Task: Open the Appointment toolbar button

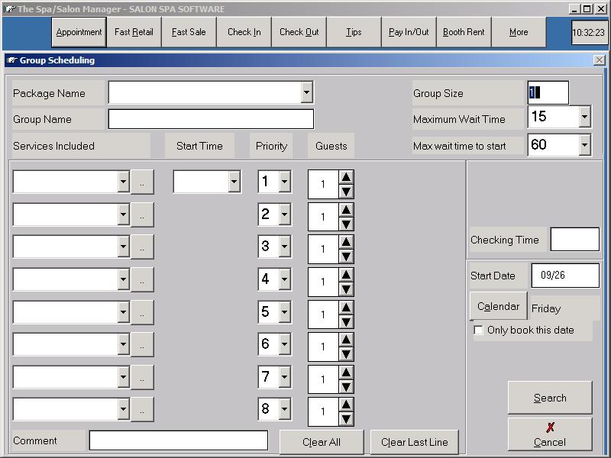Action: 79,32
